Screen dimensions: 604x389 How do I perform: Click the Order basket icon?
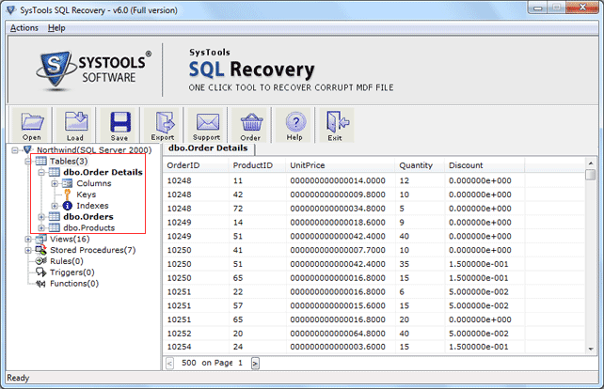(x=250, y=123)
